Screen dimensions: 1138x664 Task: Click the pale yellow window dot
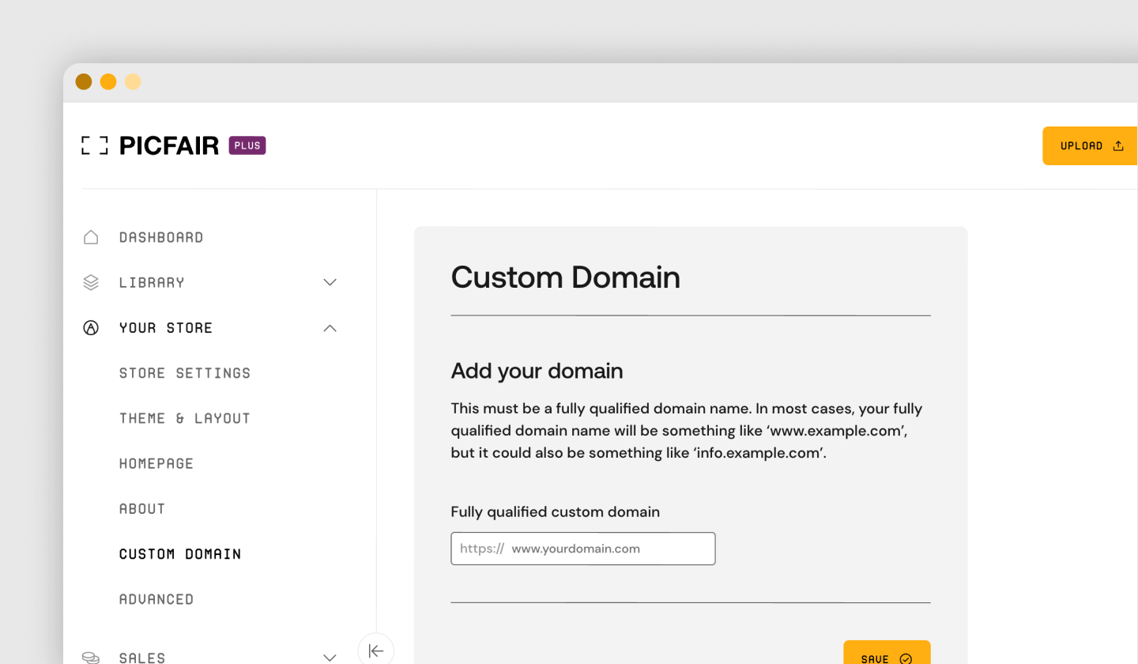(x=133, y=81)
